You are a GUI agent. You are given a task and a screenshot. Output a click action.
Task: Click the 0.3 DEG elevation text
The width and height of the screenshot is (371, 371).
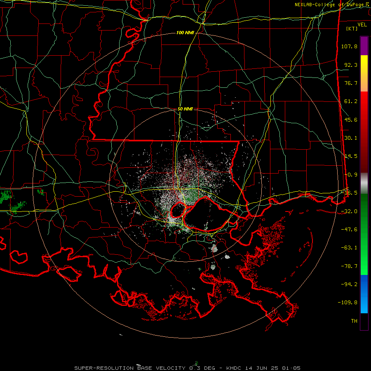click(x=202, y=368)
